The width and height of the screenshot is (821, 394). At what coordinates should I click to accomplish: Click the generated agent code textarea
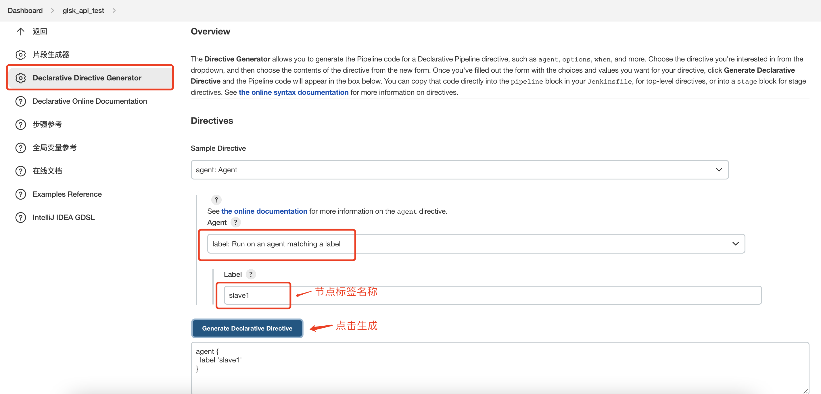coord(499,368)
